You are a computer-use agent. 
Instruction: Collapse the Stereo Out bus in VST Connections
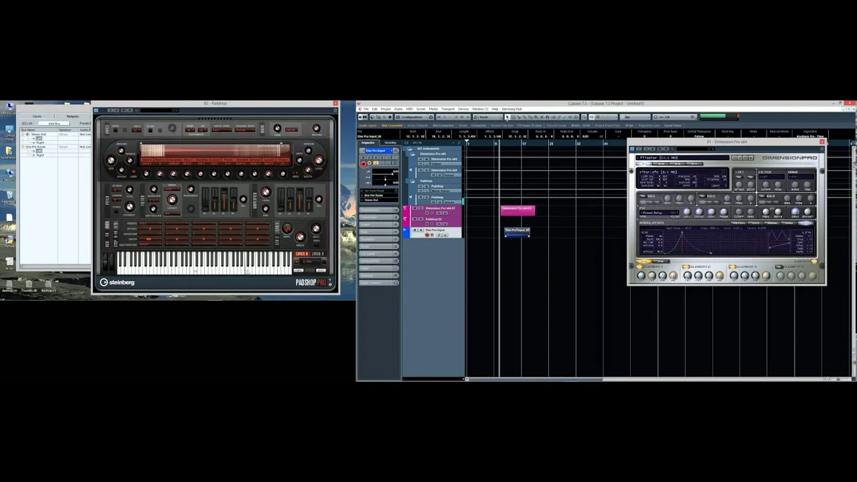(x=23, y=135)
